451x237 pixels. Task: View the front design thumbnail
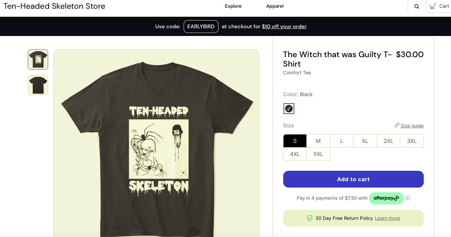click(x=38, y=60)
